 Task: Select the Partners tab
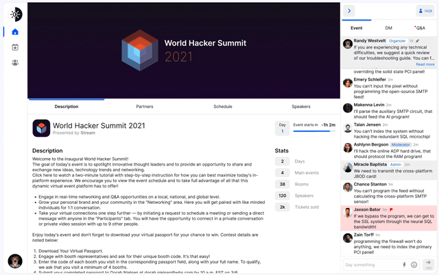[145, 106]
